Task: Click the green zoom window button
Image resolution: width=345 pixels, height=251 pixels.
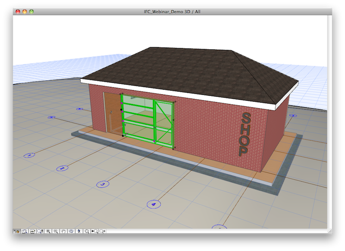Action: click(x=31, y=12)
